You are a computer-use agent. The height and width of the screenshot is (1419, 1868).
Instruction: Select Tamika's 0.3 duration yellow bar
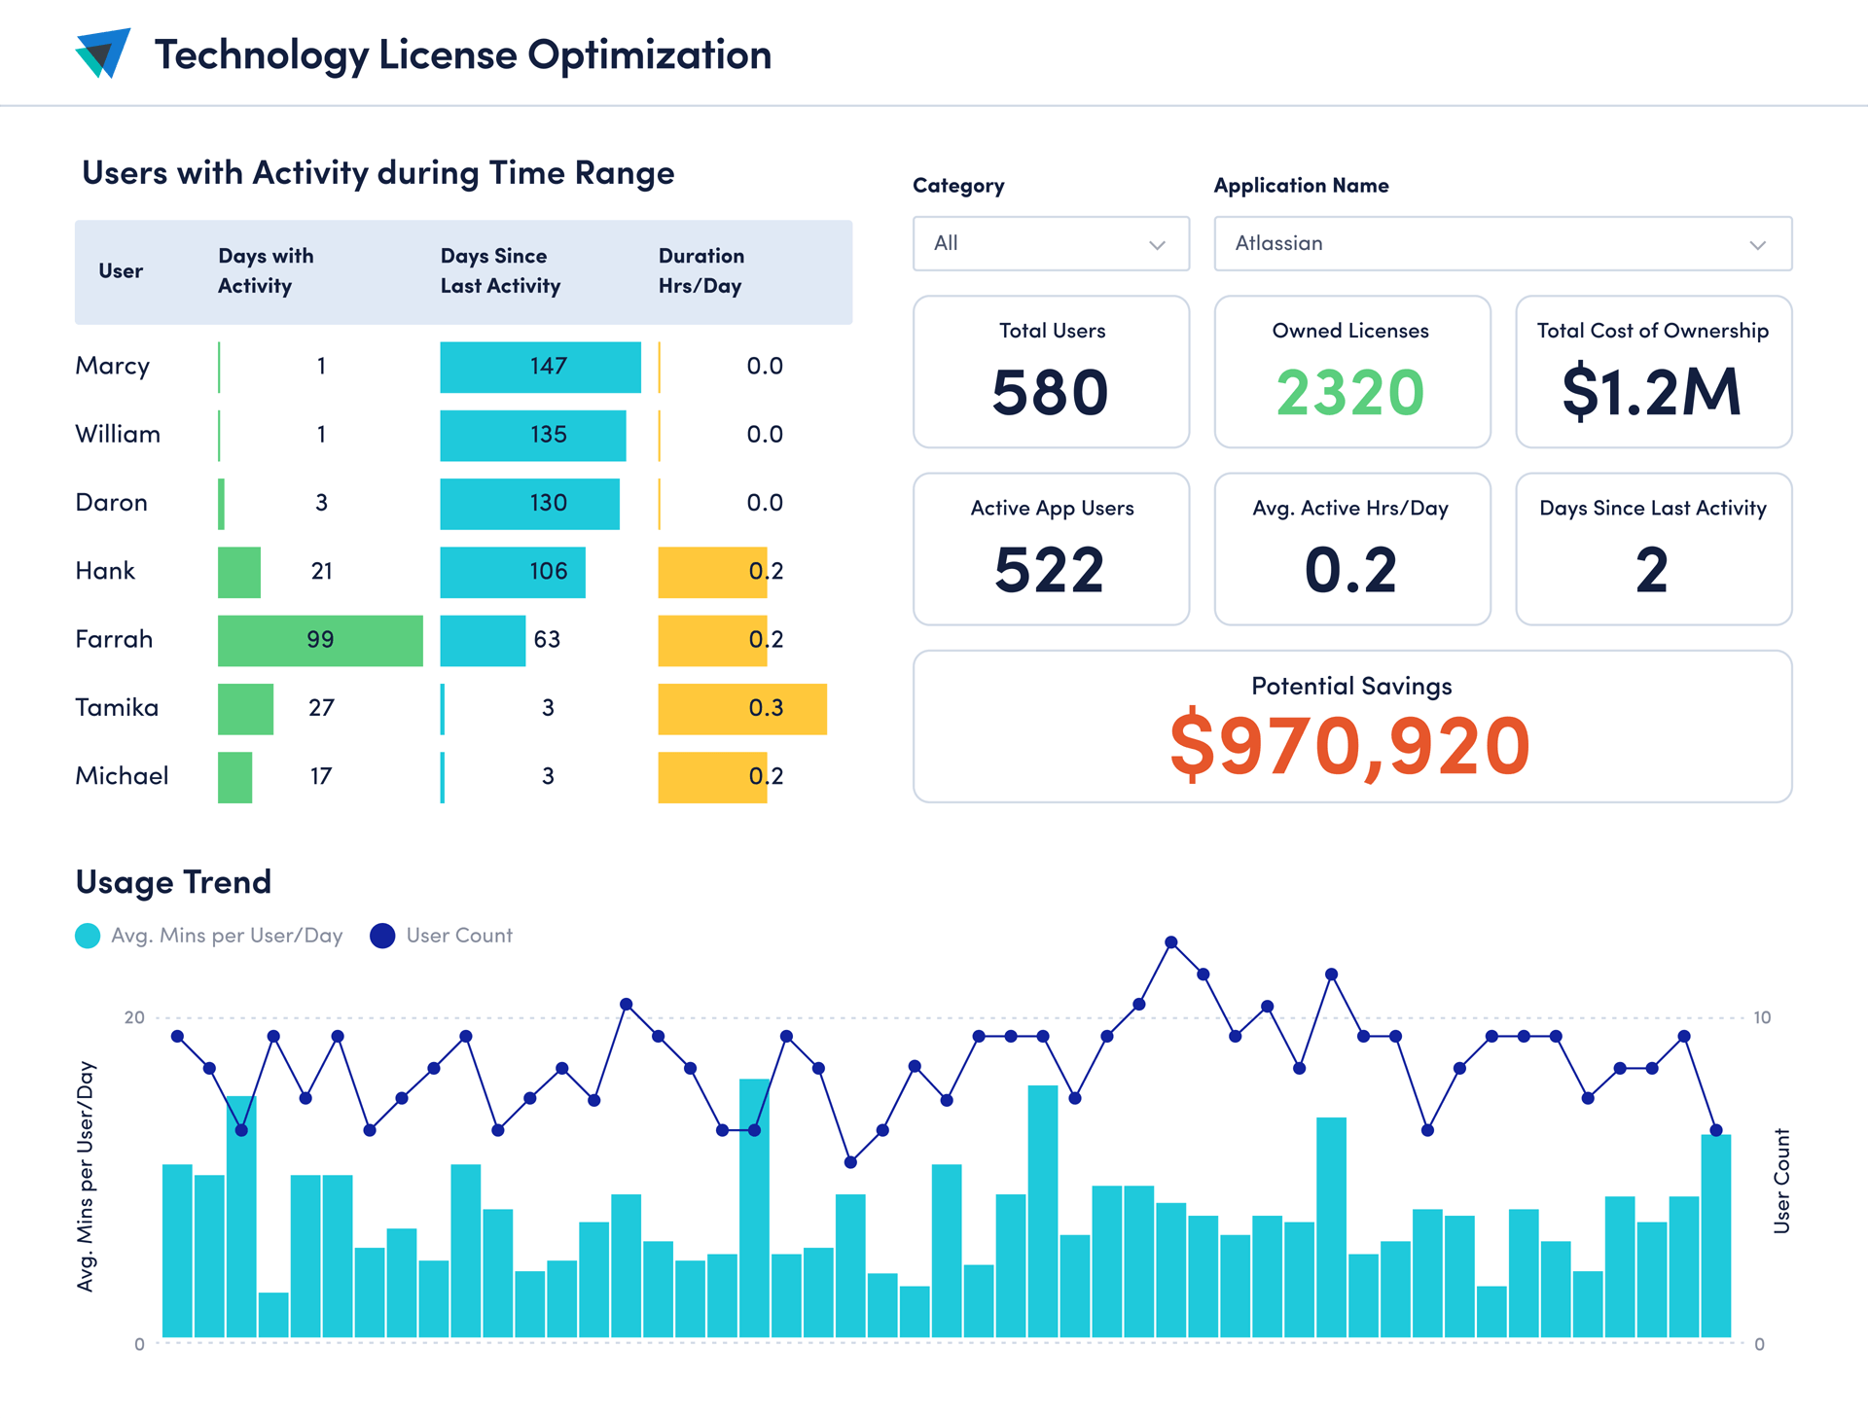pyautogui.click(x=741, y=708)
